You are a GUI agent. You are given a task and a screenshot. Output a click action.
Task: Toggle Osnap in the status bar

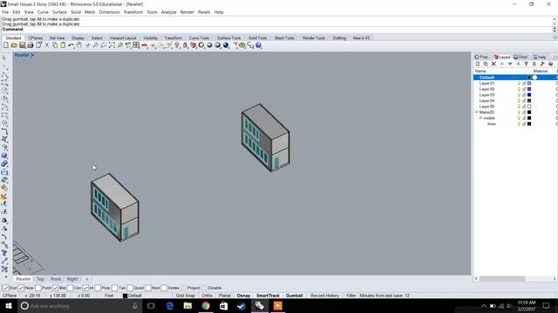(243, 296)
